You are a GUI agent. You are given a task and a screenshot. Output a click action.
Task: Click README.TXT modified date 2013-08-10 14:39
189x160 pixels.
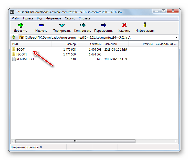point(115,59)
